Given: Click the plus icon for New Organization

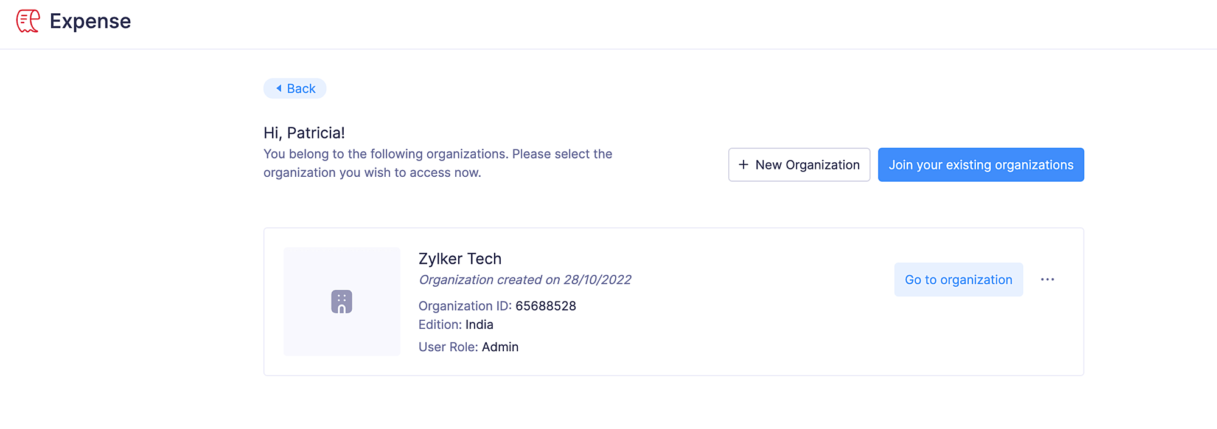Looking at the screenshot, I should [x=744, y=165].
